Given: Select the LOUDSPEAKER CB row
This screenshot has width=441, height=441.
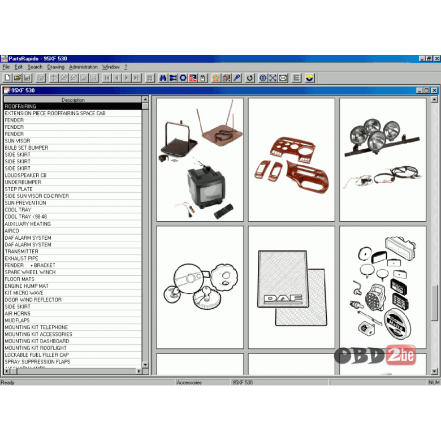Looking at the screenshot, I should coord(73,175).
